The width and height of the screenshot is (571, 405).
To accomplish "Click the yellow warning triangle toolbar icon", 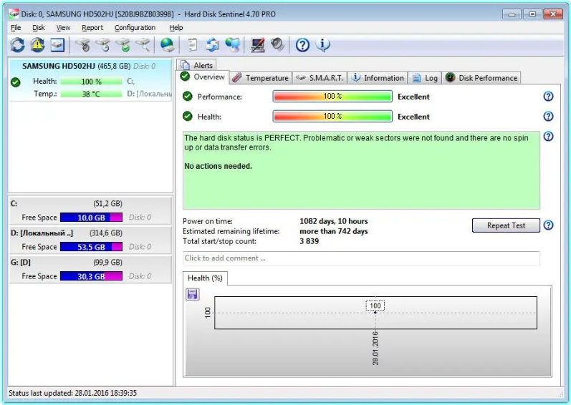I will pos(37,45).
